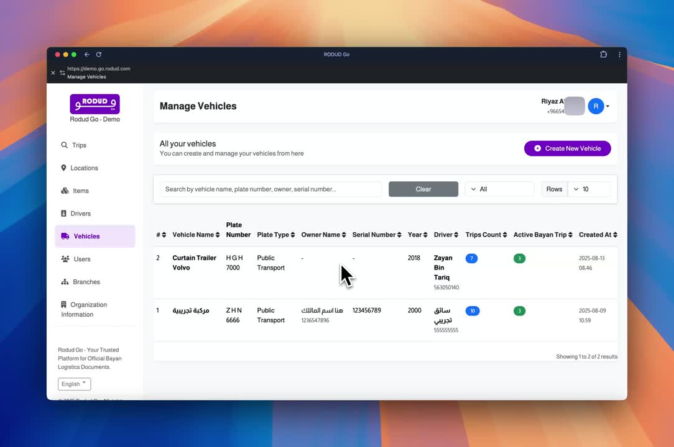Image resolution: width=674 pixels, height=447 pixels.
Task: Click the Organization Information building icon
Action: point(63,304)
